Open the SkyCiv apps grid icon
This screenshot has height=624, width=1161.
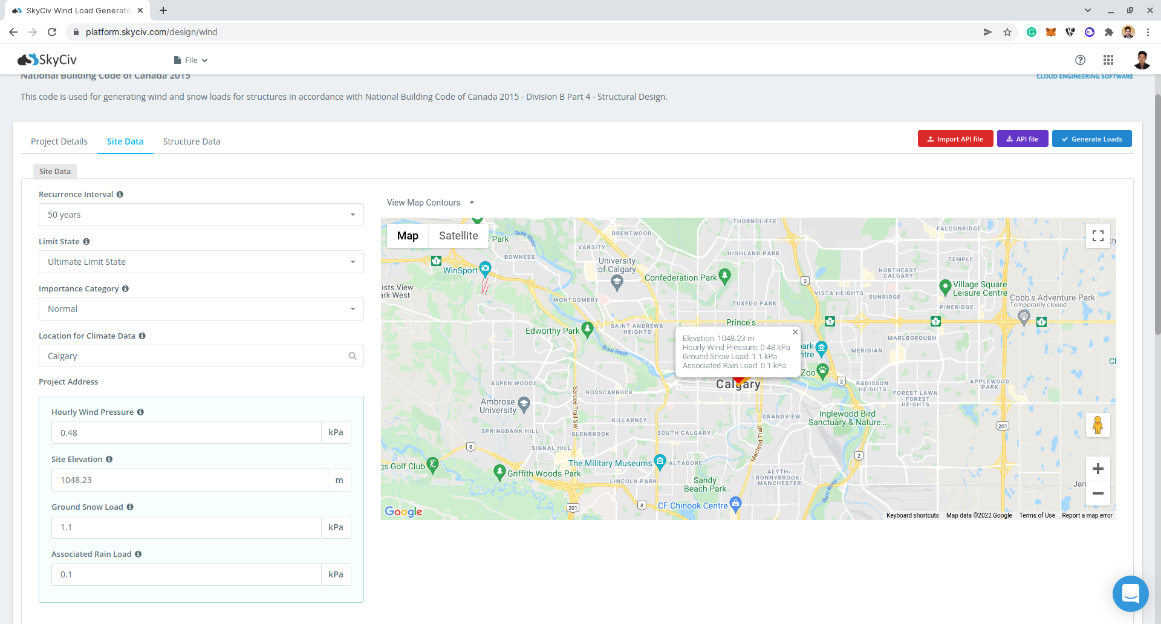pos(1108,60)
